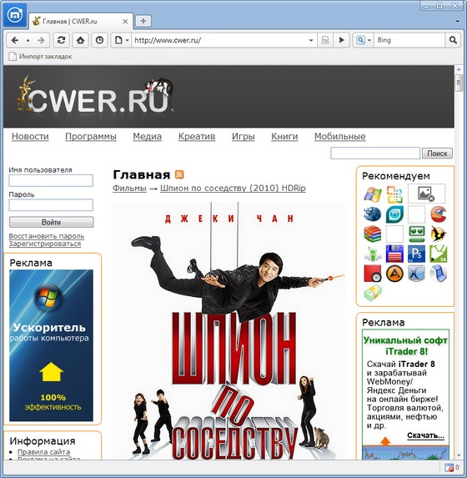Click the compatibility mode icon beside address bar

[325, 40]
